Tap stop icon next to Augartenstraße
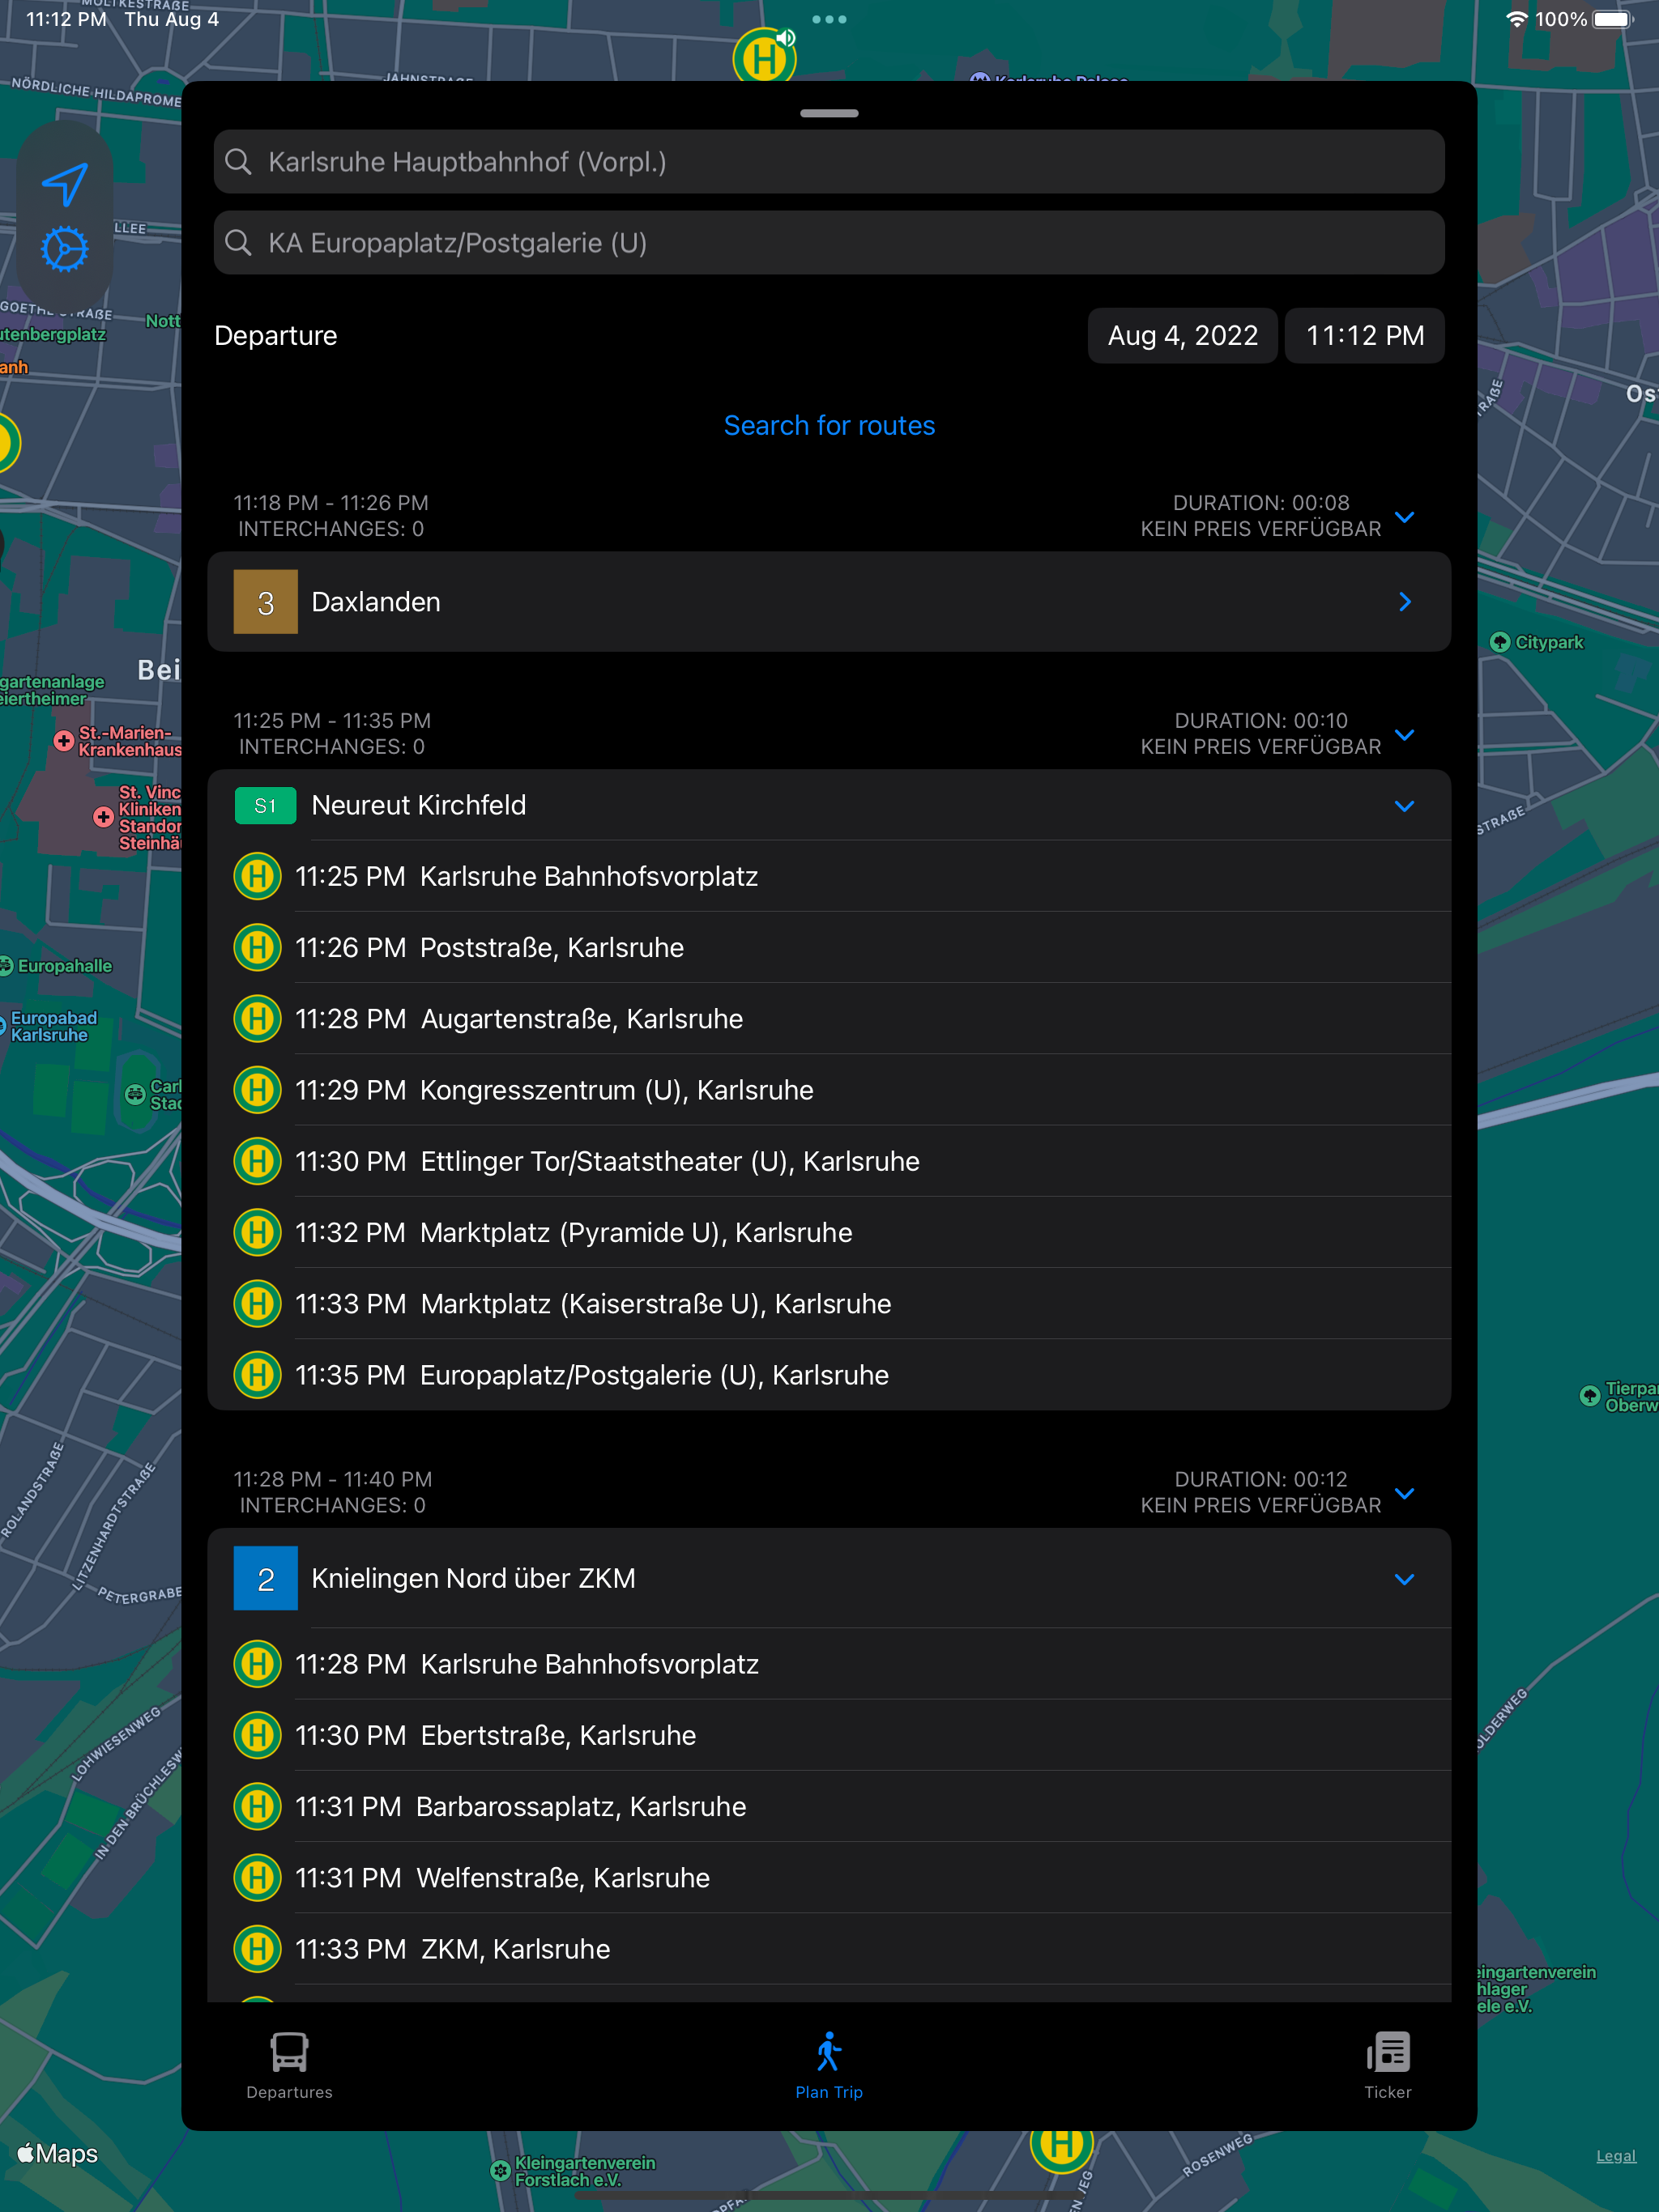Image resolution: width=1659 pixels, height=2212 pixels. point(257,1018)
